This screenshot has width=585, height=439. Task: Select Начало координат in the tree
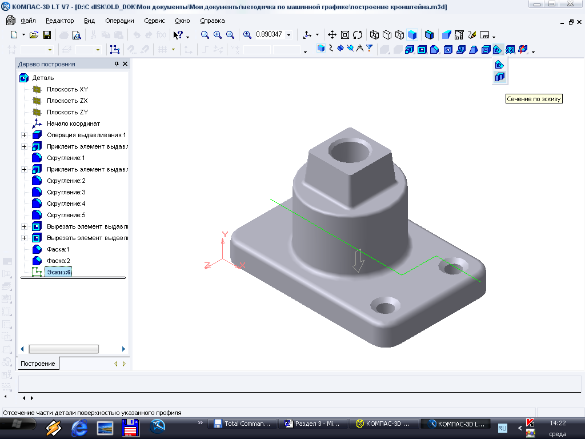coord(74,123)
